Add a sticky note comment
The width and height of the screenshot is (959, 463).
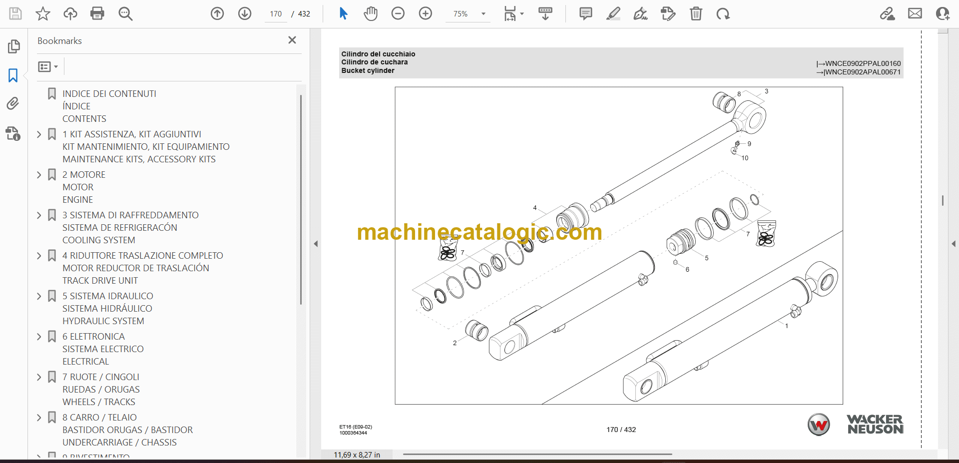(585, 13)
